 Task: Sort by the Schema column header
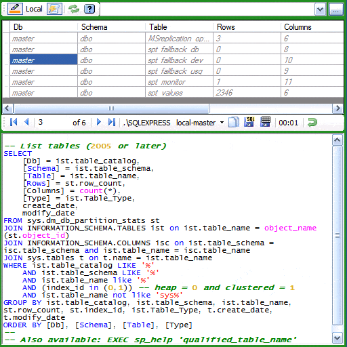[x=111, y=27]
